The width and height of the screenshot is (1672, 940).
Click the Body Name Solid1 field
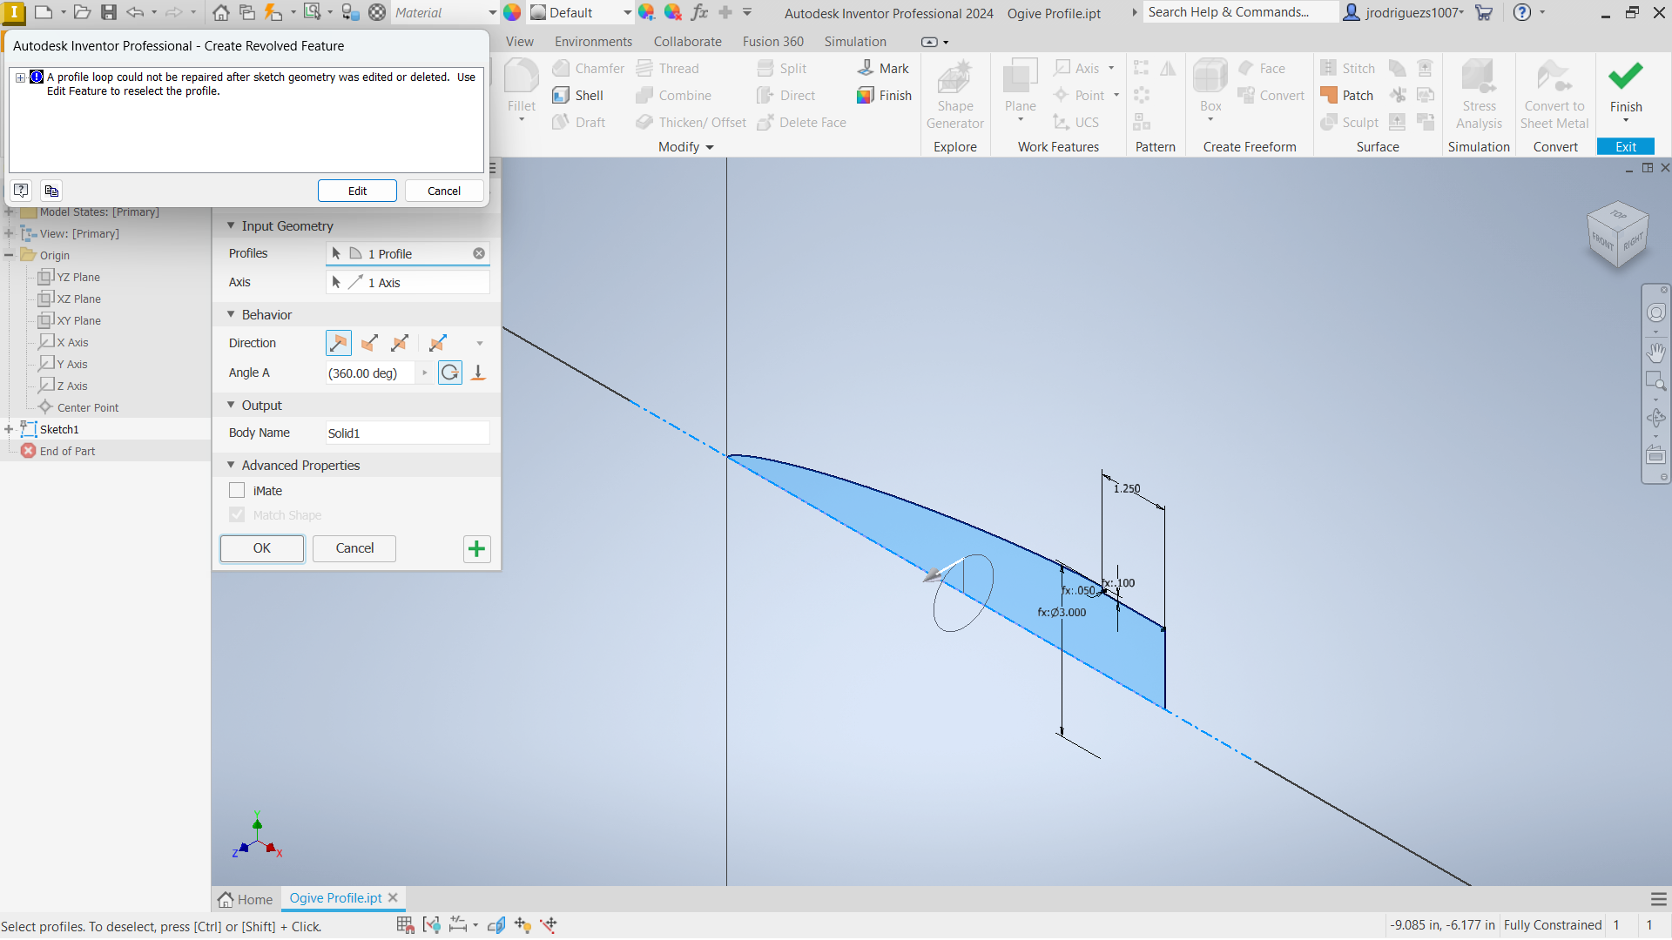coord(407,433)
